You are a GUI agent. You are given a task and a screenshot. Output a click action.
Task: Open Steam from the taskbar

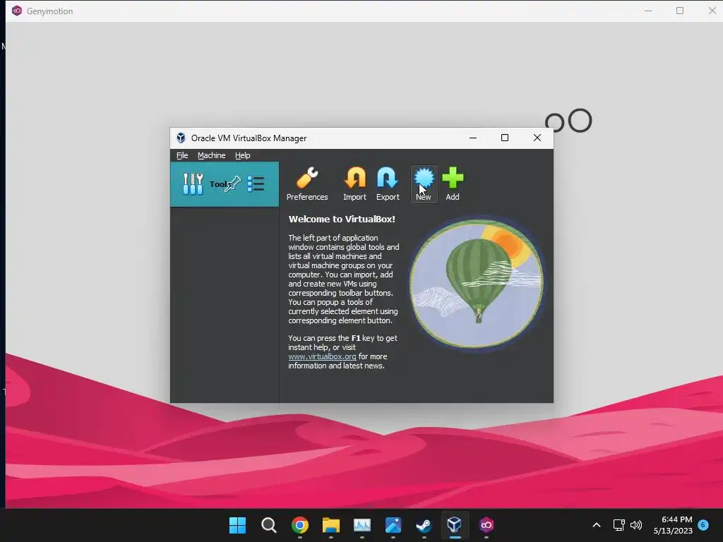click(424, 525)
